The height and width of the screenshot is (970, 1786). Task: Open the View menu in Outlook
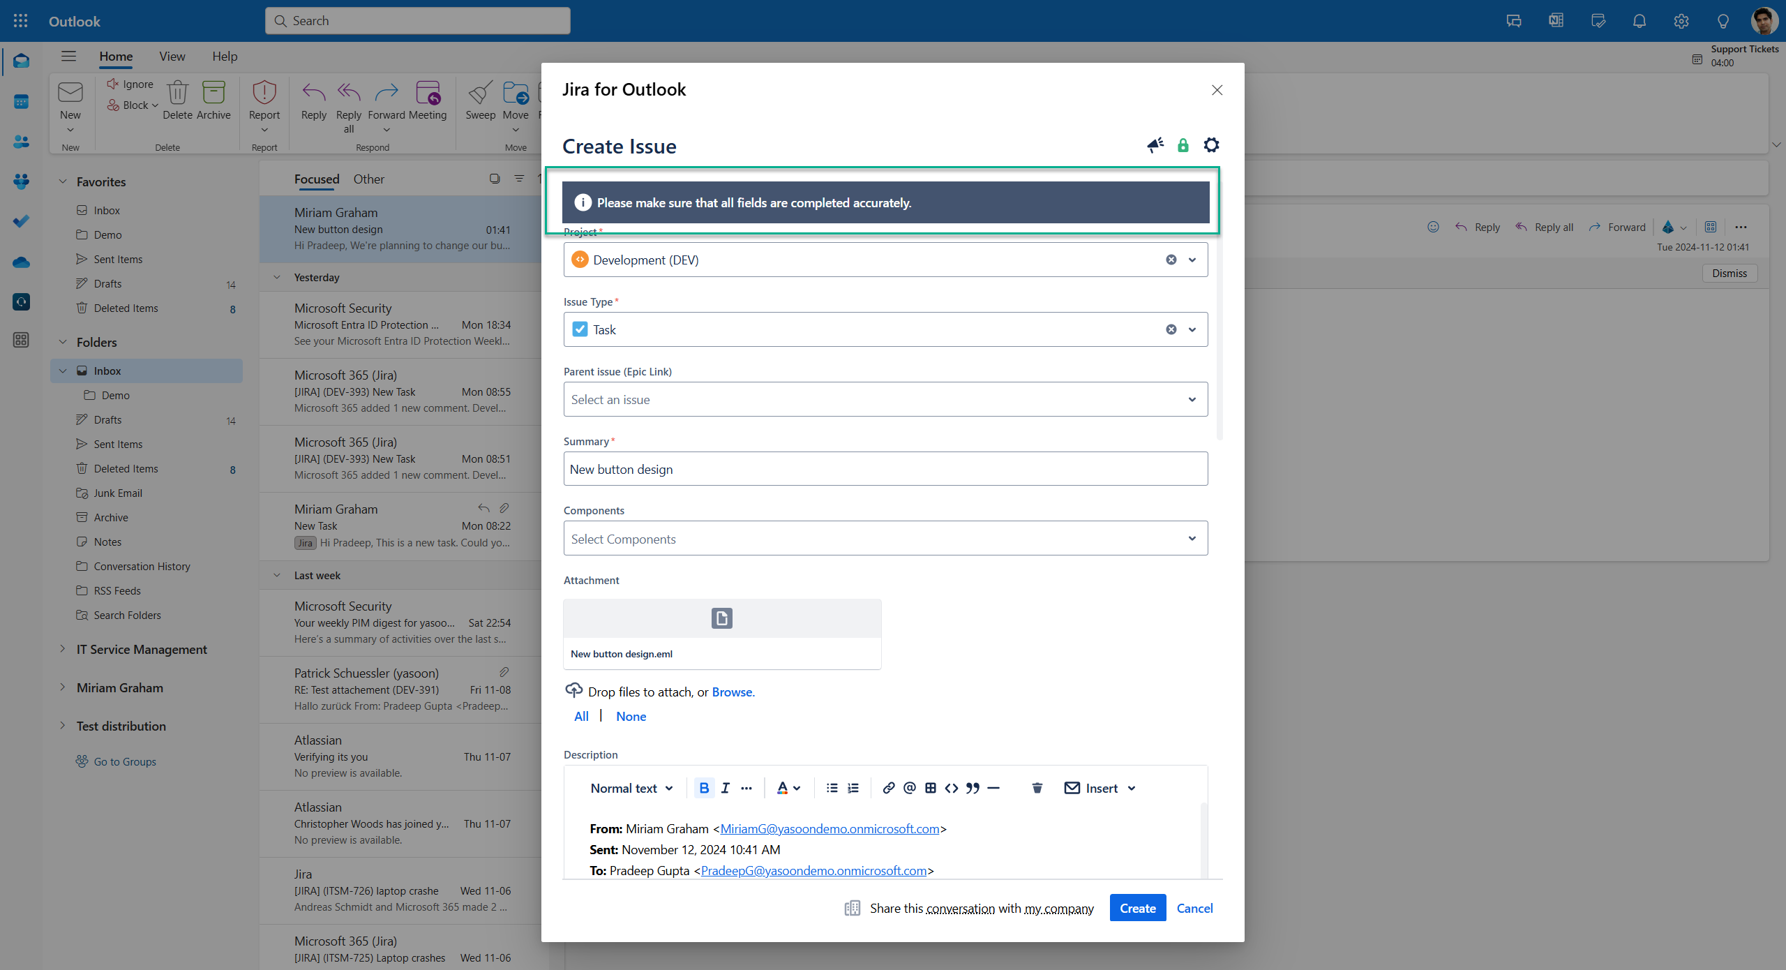[x=172, y=56]
